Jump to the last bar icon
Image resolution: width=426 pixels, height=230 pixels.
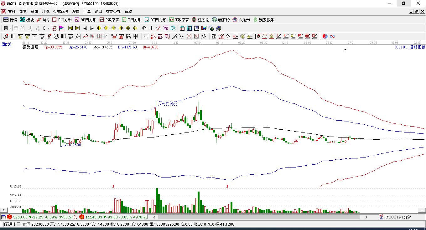[77, 28]
